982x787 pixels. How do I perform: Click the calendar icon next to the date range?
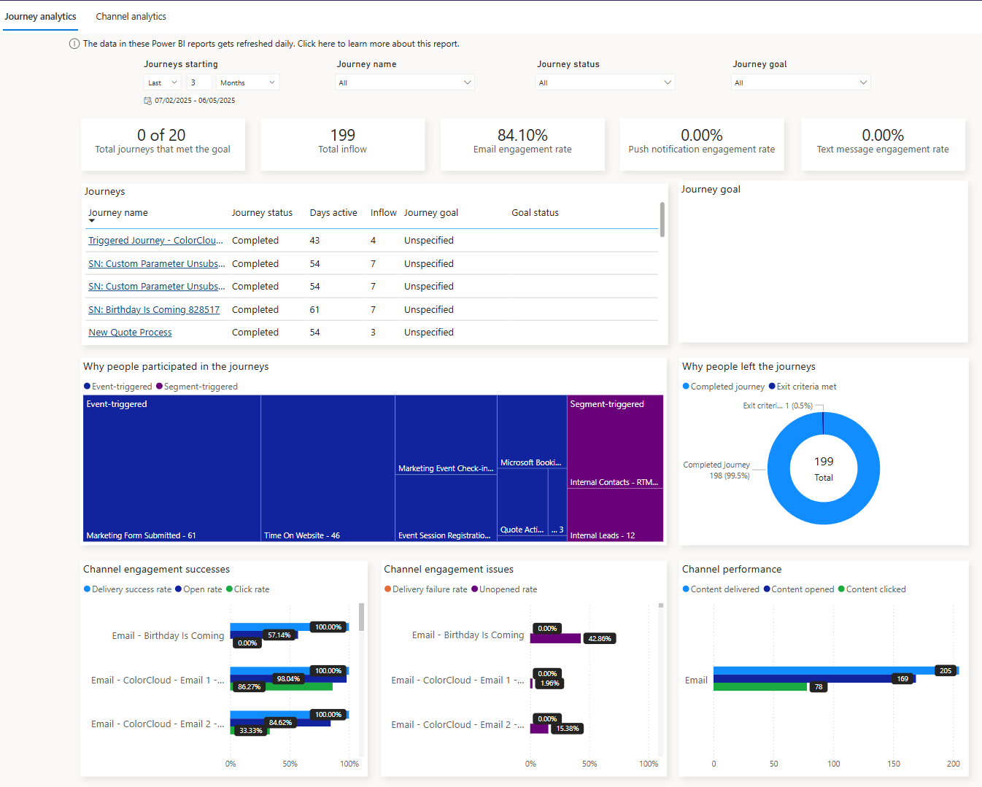pyautogui.click(x=148, y=101)
